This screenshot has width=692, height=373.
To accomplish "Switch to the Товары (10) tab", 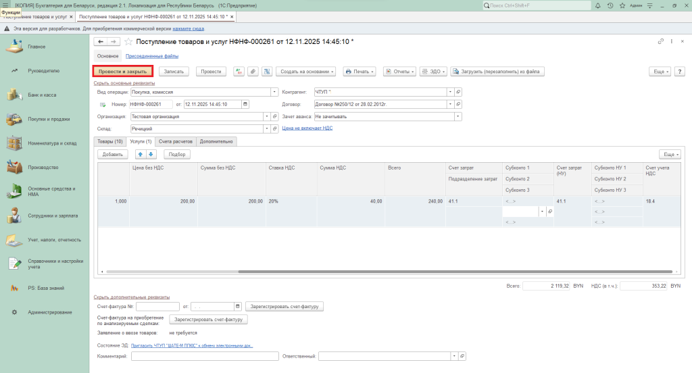I will pos(109,141).
